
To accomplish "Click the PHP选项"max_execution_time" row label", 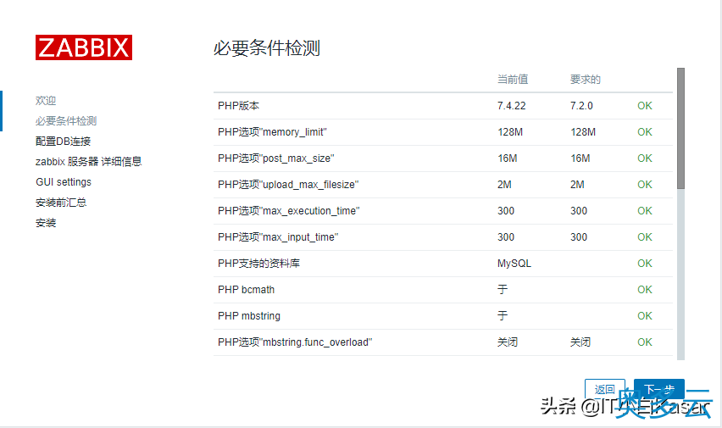I will coord(289,210).
